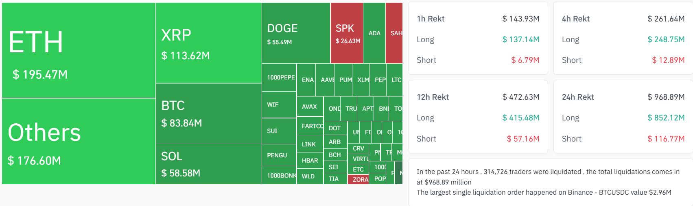Click the ADA tile

(374, 33)
